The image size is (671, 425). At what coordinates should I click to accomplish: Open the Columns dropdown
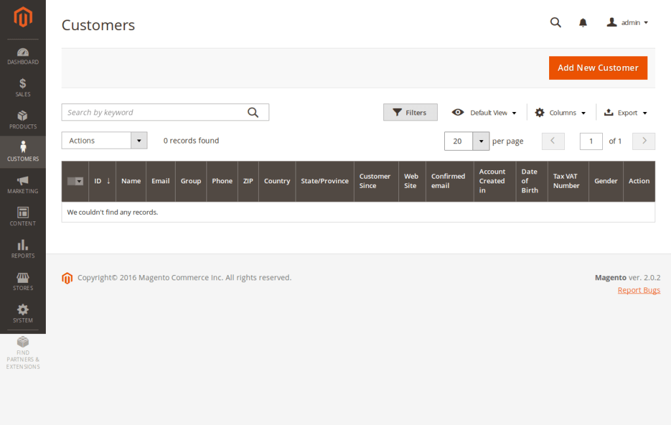coord(560,113)
